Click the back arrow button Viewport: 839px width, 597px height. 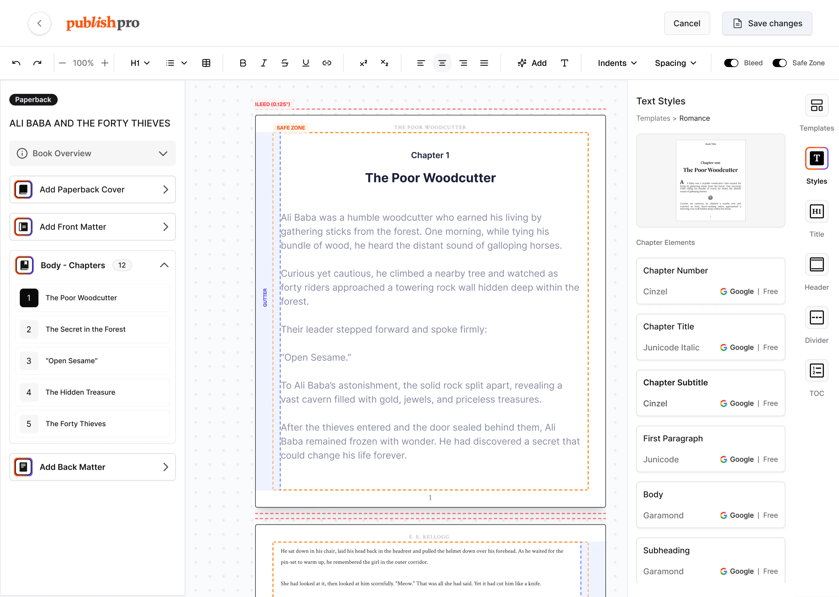pos(39,23)
